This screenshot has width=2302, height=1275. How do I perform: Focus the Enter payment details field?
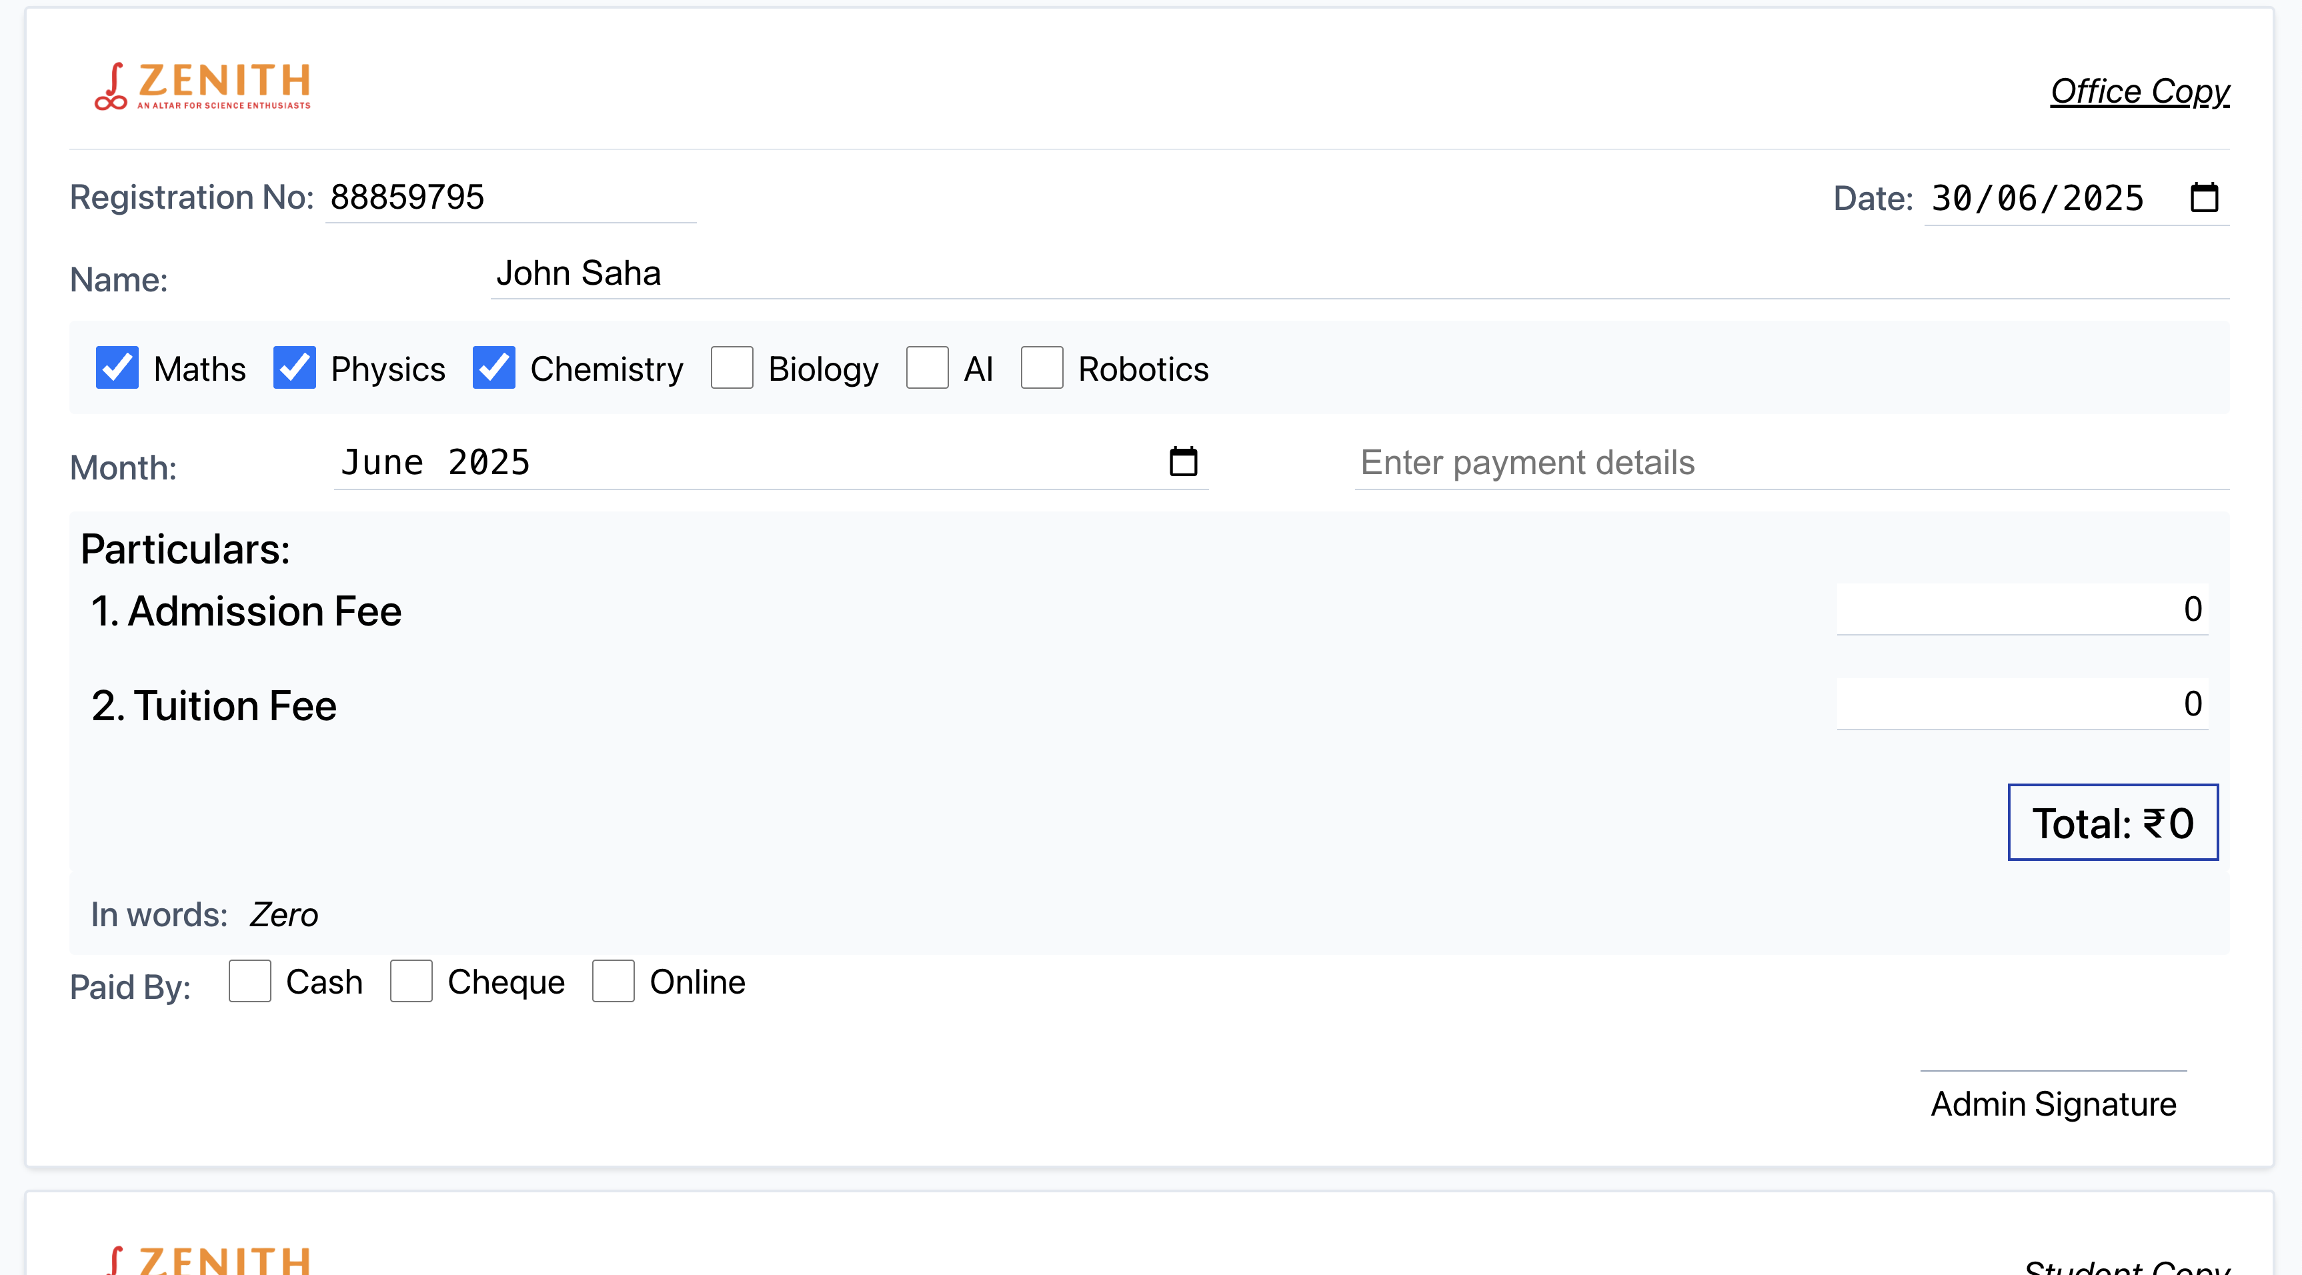(x=1791, y=463)
